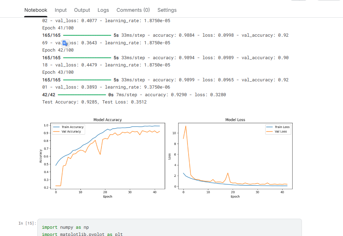
Task: Click the In [15] cell label
Action: pyautogui.click(x=27, y=224)
